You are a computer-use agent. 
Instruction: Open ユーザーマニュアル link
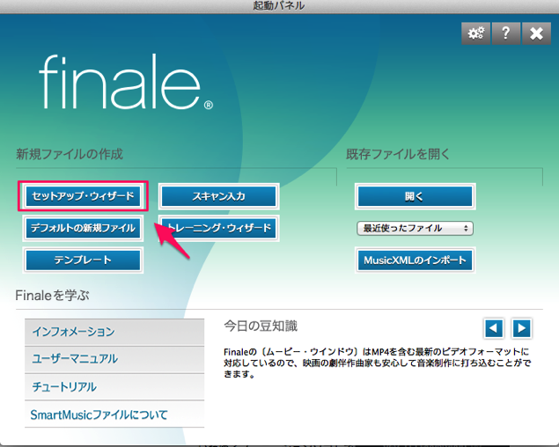pyautogui.click(x=114, y=359)
